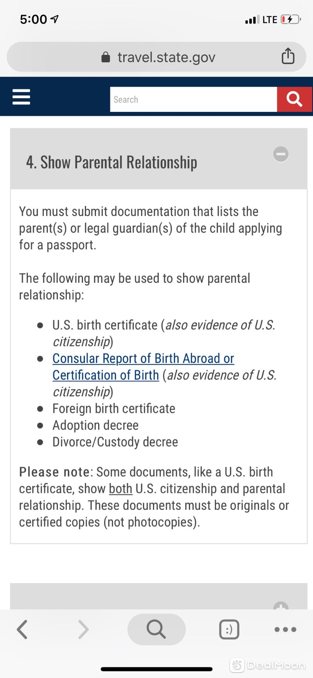The height and width of the screenshot is (678, 313).
Task: Expand the next section with the plus icon
Action: 281,606
